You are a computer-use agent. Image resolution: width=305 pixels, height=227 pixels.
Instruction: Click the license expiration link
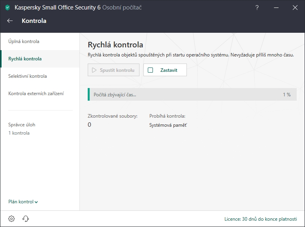pyautogui.click(x=260, y=219)
